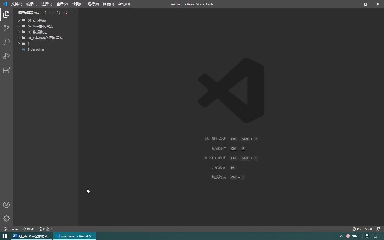Open the 编辑(E) menu

(32, 4)
